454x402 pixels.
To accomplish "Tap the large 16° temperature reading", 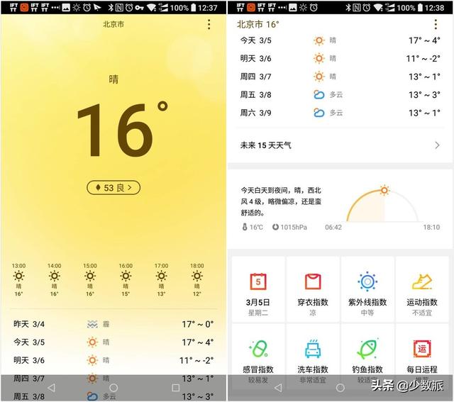I will point(123,130).
